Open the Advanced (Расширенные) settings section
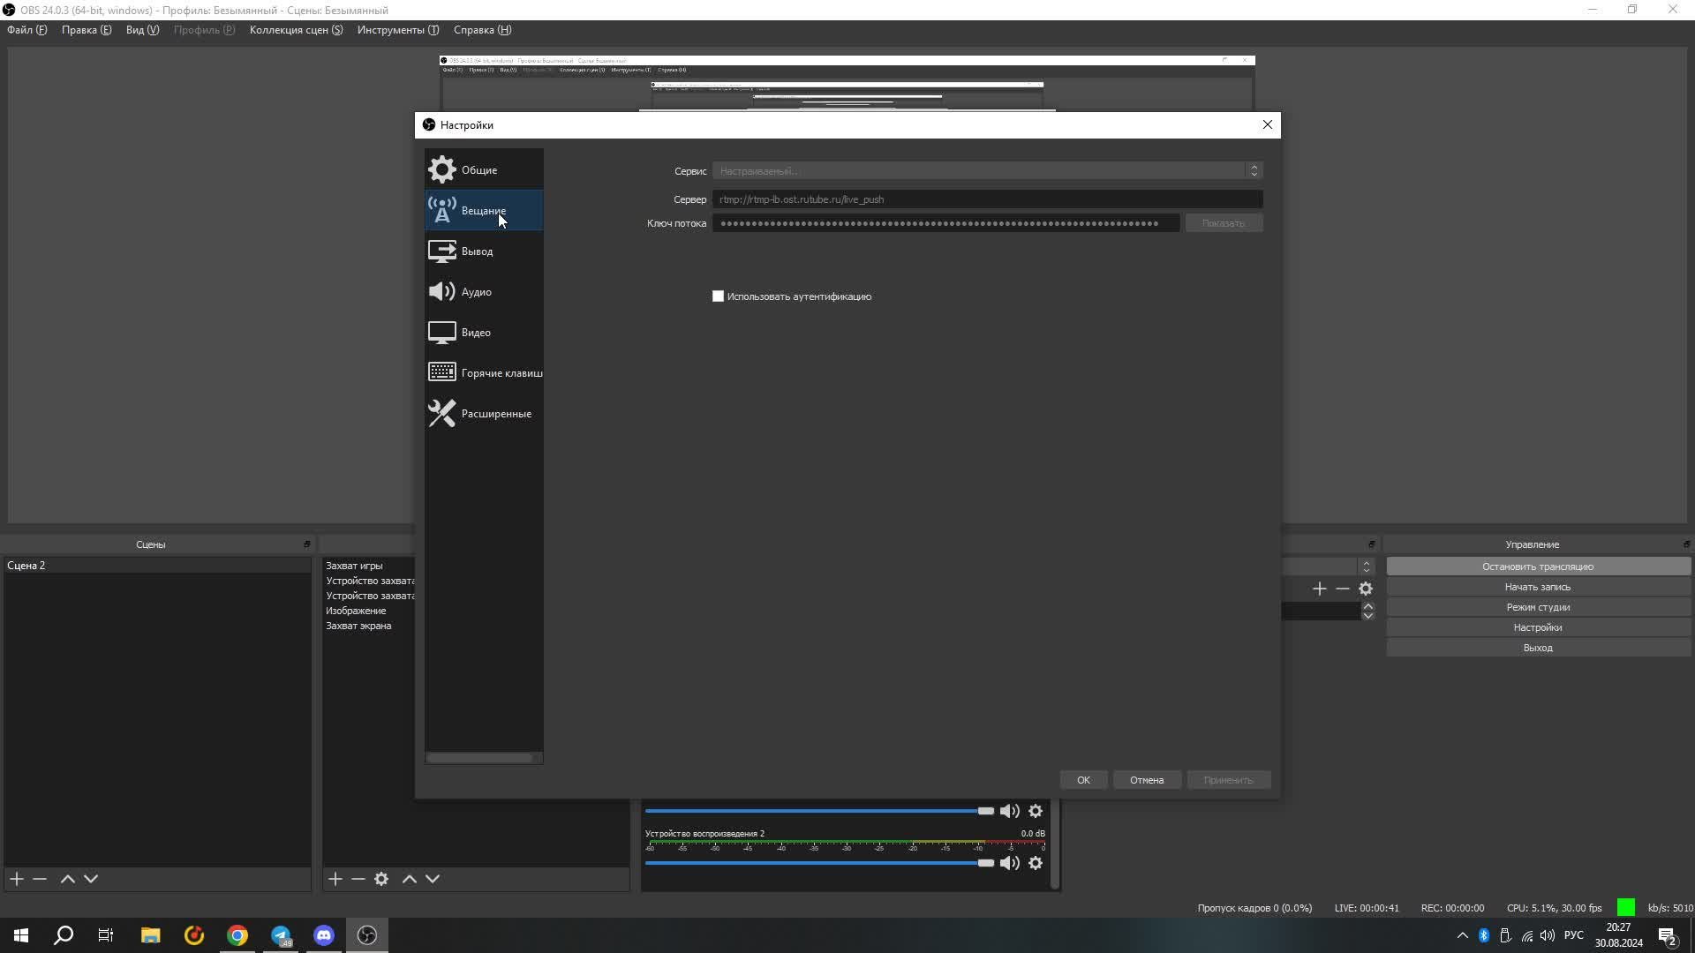Image resolution: width=1695 pixels, height=953 pixels. (495, 414)
